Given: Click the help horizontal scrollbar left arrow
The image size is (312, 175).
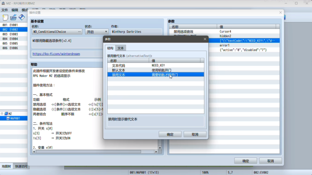Looking at the screenshot, I should point(34,152).
